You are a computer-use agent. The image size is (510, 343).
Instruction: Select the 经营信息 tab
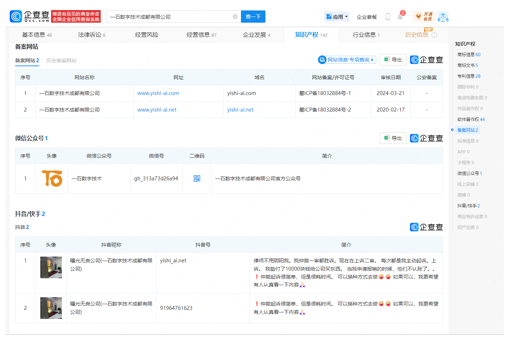[201, 35]
